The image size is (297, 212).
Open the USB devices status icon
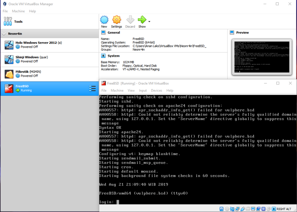tap(243, 209)
